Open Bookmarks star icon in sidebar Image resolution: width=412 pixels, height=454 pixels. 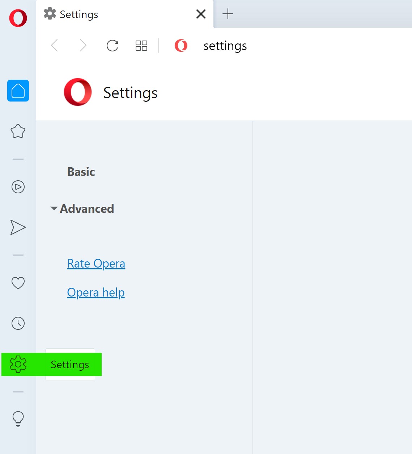(x=18, y=131)
